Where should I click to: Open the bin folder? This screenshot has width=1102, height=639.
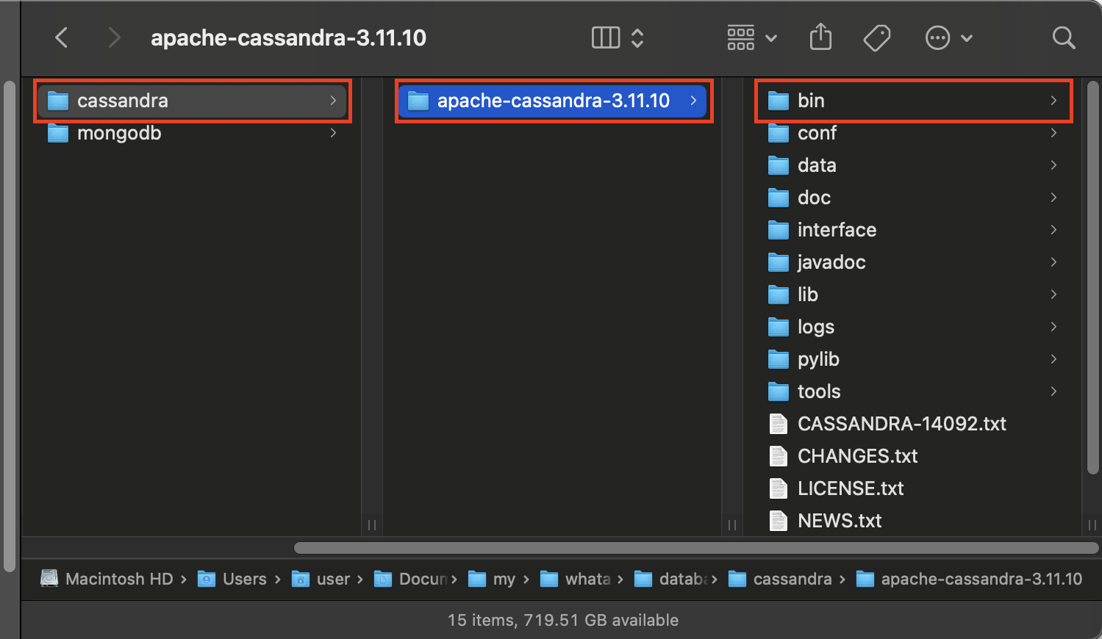(x=912, y=101)
